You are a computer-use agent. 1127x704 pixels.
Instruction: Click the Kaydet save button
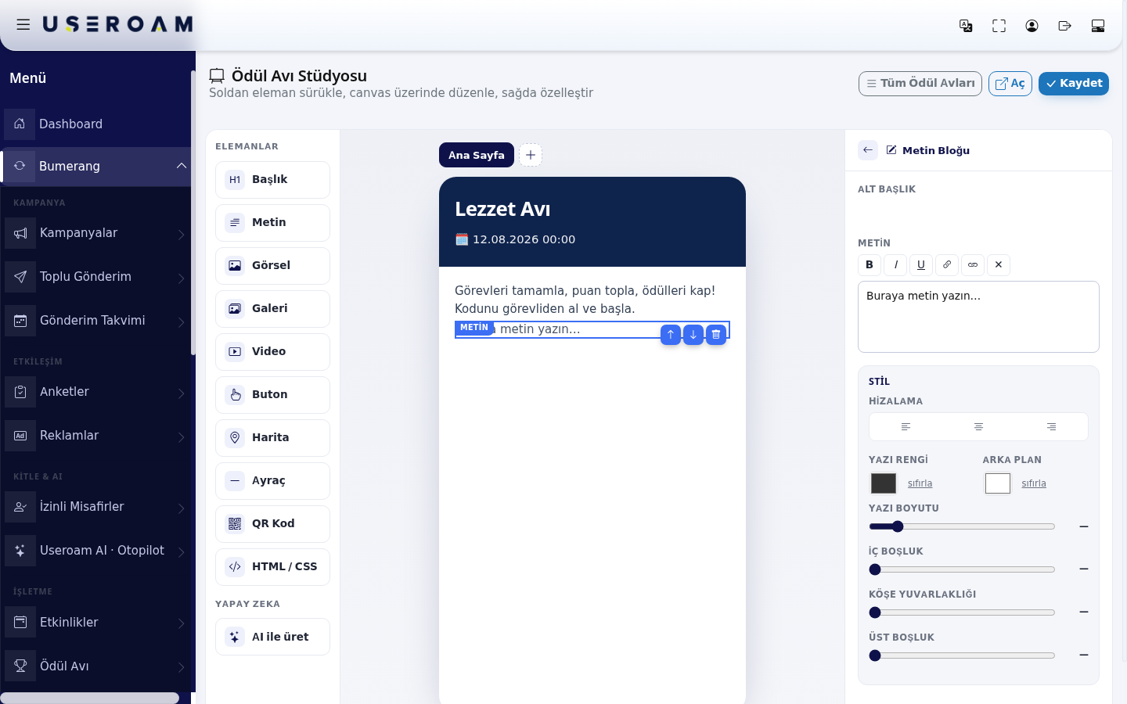pos(1074,84)
